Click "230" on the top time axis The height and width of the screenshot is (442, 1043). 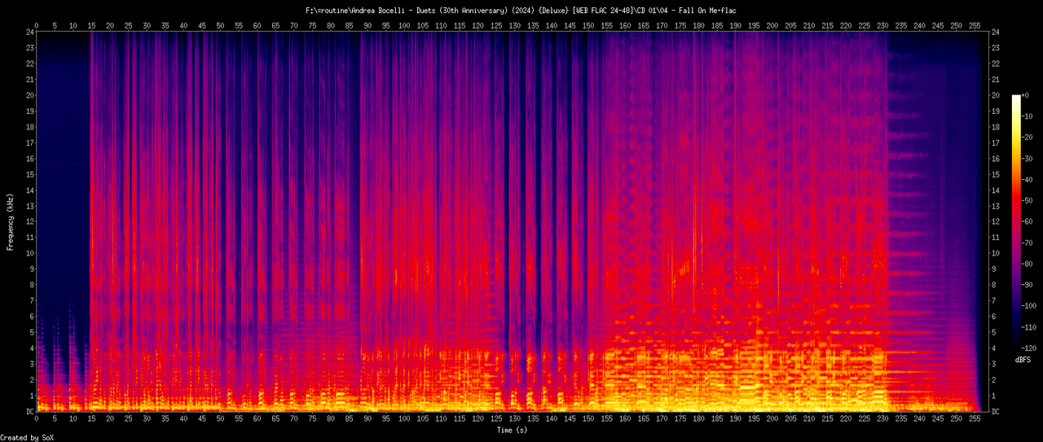[882, 25]
